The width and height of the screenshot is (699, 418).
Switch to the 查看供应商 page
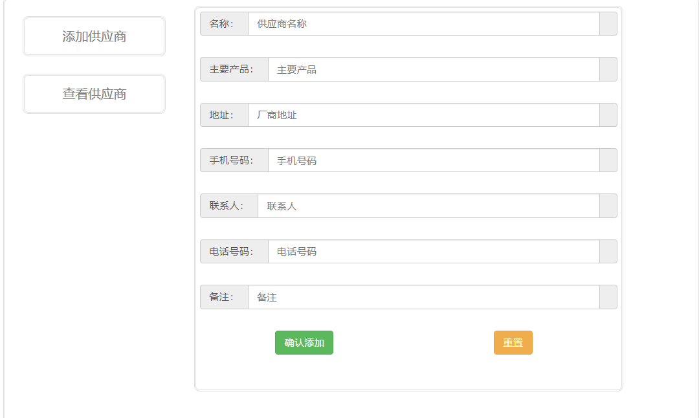pos(94,94)
